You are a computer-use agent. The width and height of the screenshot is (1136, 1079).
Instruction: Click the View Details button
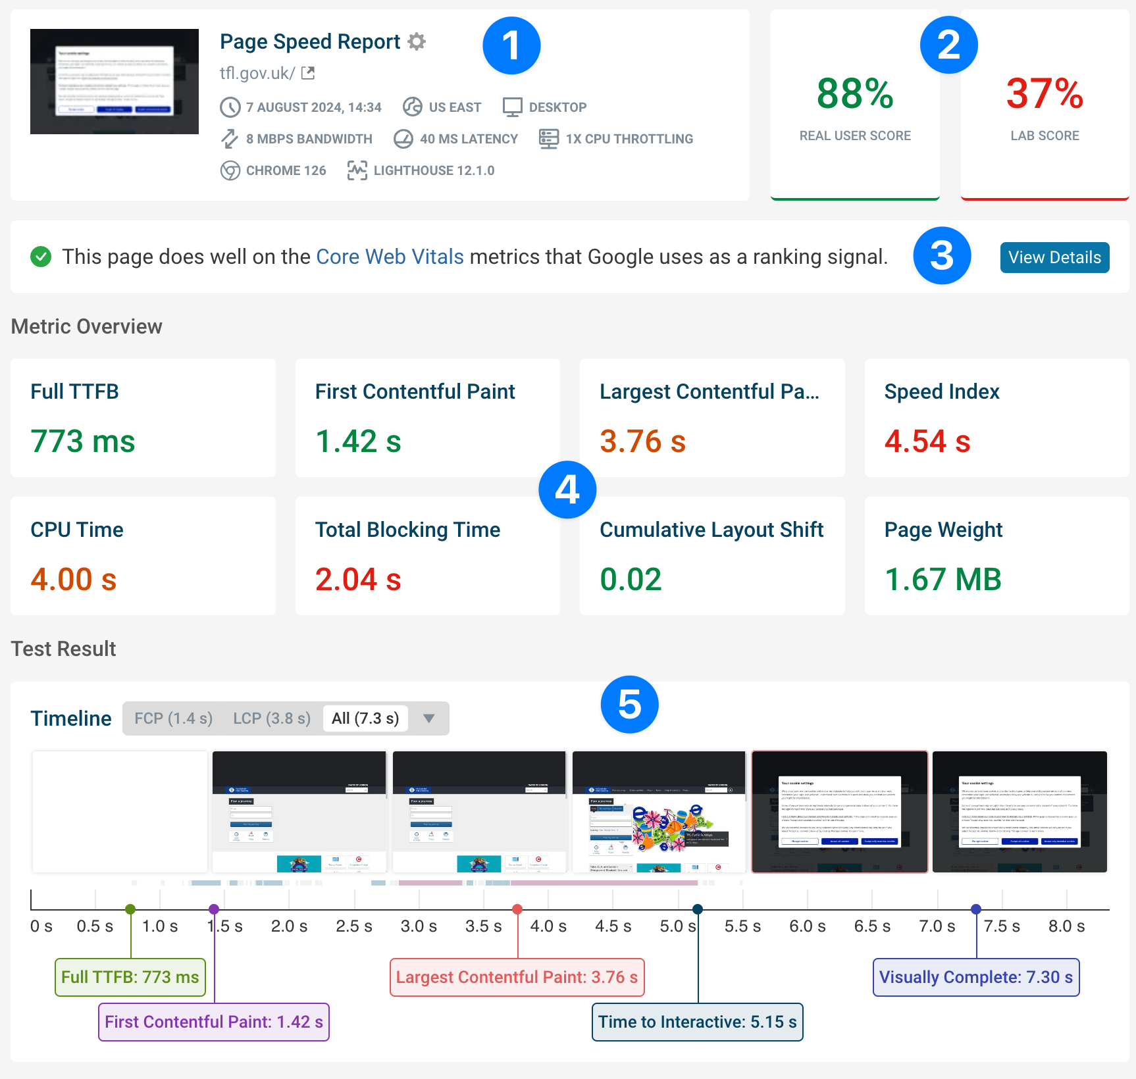pos(1054,257)
